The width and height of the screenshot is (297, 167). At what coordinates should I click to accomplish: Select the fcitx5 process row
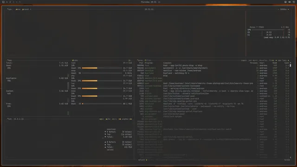213,94
